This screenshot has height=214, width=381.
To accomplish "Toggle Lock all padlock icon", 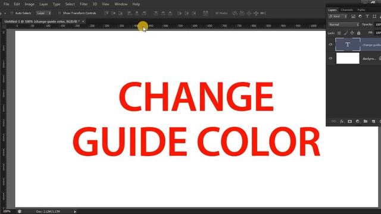I will (358, 33).
